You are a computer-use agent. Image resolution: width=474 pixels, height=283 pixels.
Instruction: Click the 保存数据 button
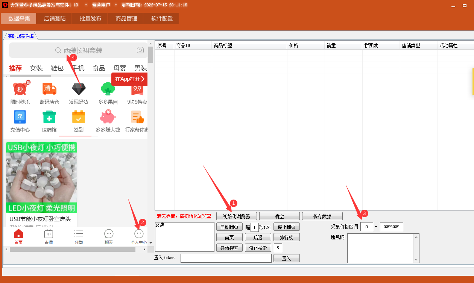pyautogui.click(x=322, y=216)
